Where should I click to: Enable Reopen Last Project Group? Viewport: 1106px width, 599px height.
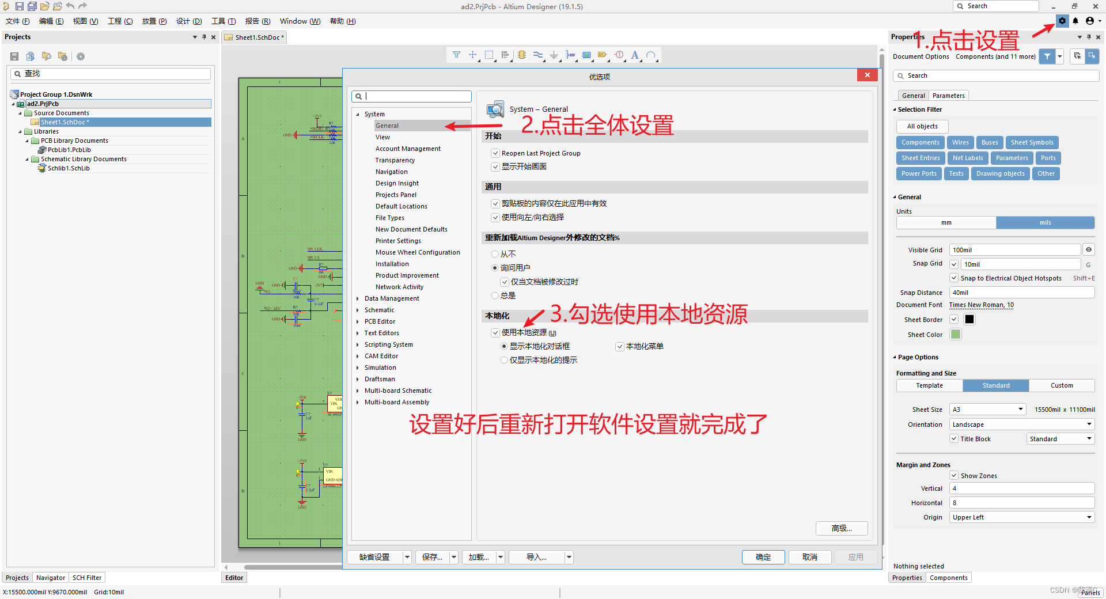[495, 153]
